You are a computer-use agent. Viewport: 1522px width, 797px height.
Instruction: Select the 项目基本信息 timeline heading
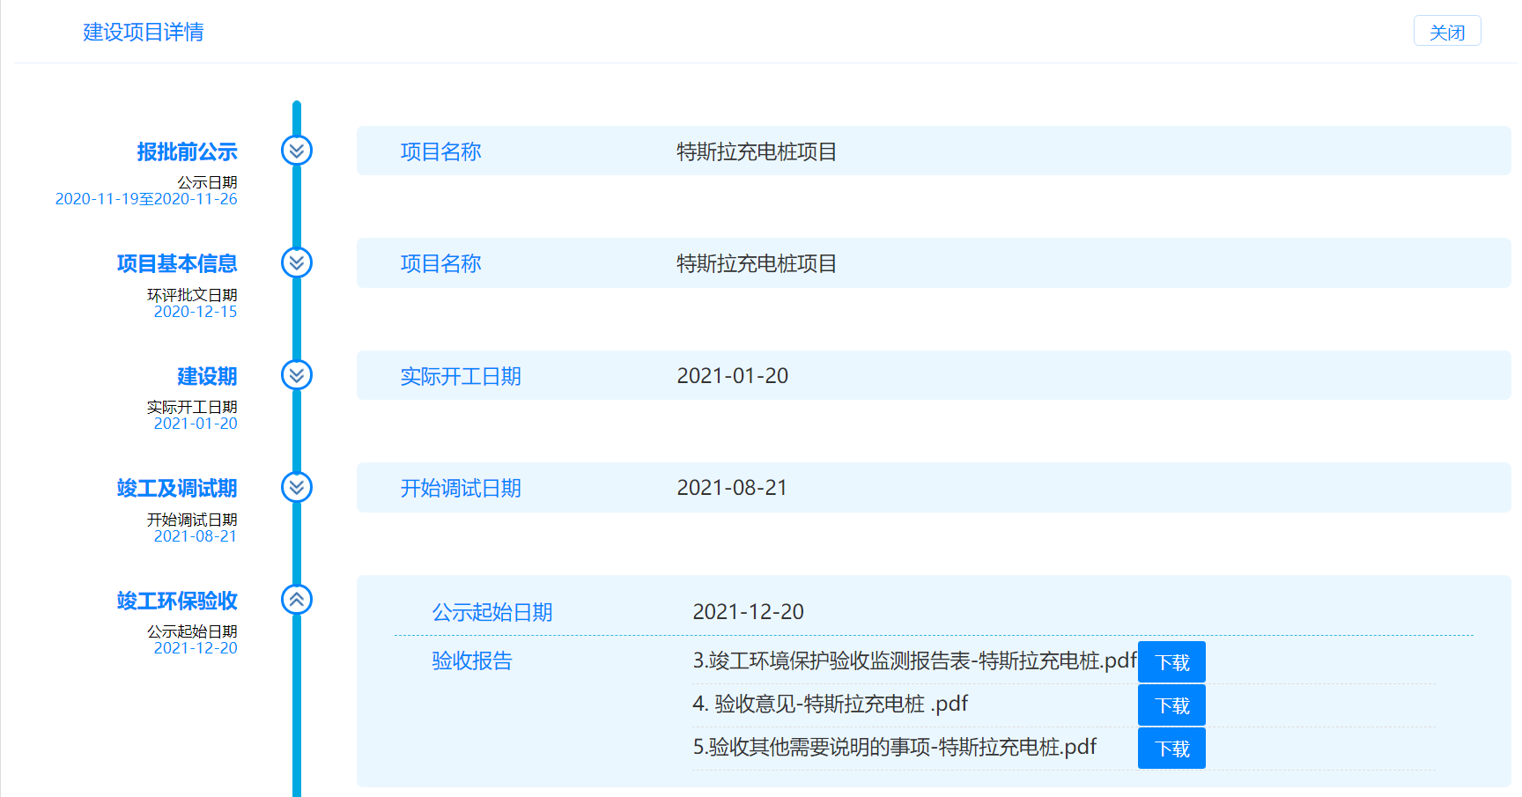coord(177,263)
